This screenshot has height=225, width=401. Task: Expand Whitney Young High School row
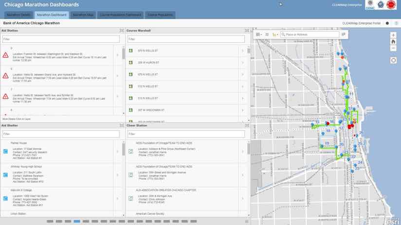[x=117, y=175]
